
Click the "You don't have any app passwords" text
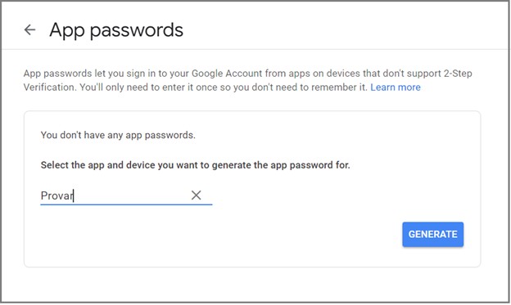click(118, 135)
